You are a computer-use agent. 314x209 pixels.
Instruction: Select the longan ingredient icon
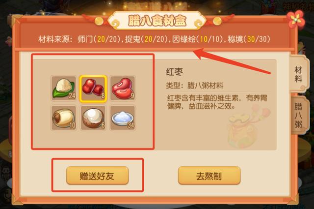pyautogui.click(x=93, y=118)
